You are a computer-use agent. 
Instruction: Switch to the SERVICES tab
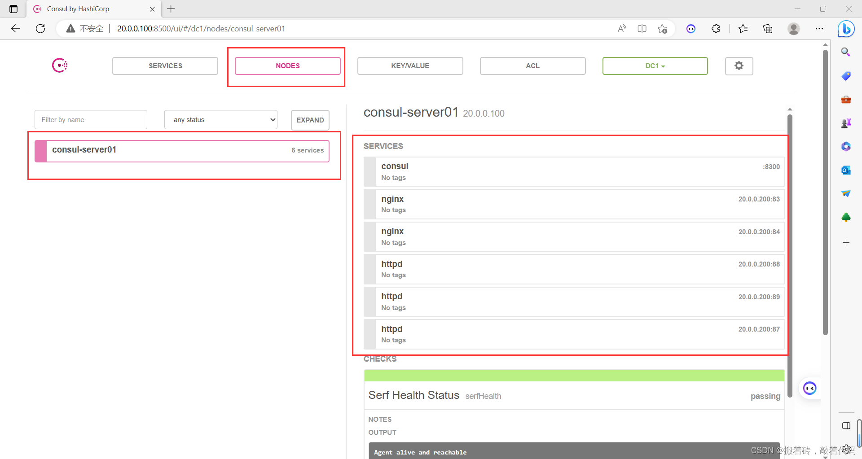(x=165, y=66)
